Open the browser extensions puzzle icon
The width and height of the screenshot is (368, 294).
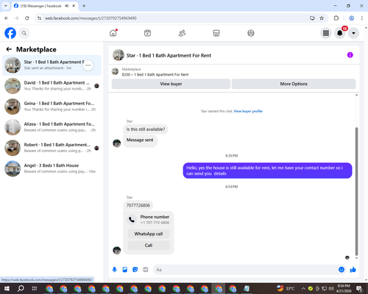(x=336, y=18)
